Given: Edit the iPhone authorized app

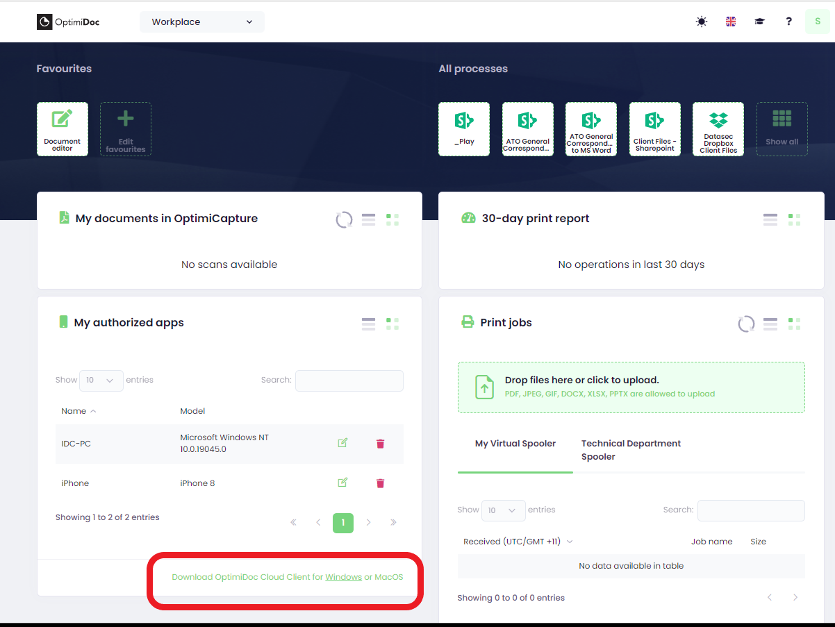Looking at the screenshot, I should click(342, 483).
